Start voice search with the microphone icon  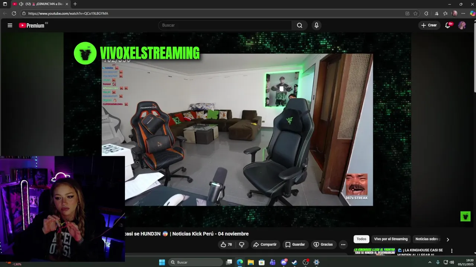316,25
